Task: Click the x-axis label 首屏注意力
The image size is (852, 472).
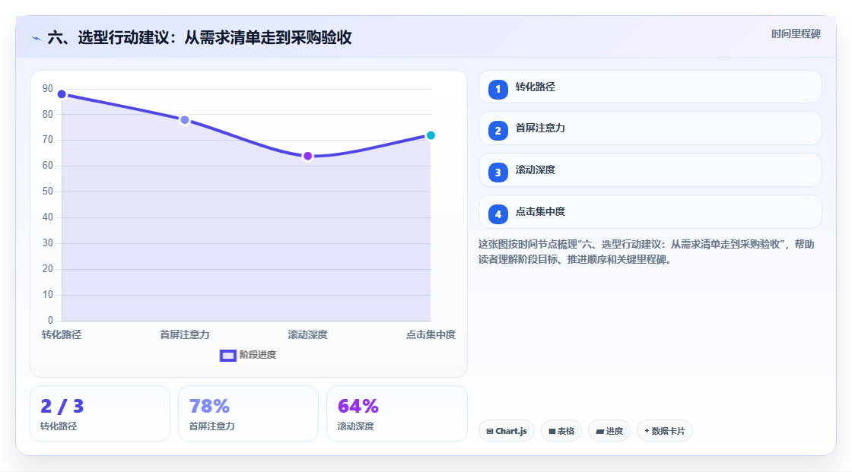Action: [185, 334]
